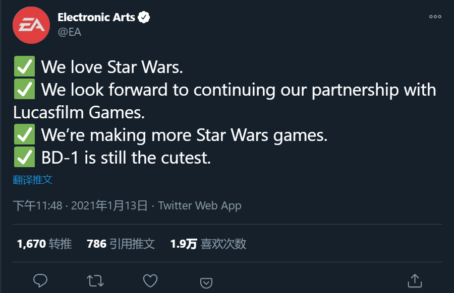Open the share icon at bottom right
The height and width of the screenshot is (293, 454).
pos(414,280)
